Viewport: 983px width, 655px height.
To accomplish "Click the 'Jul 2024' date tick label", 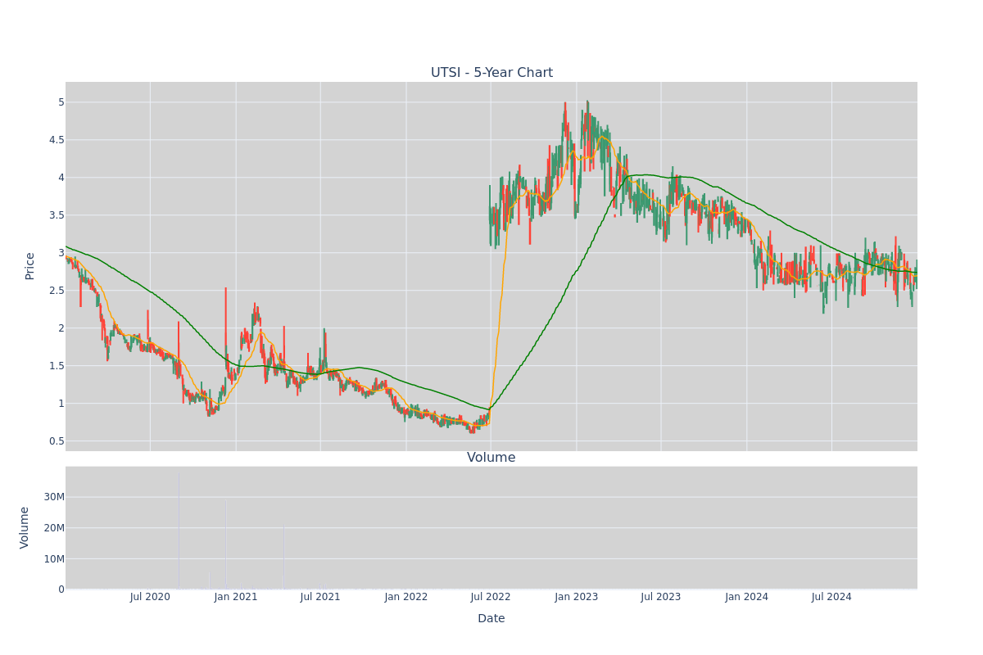I will (831, 597).
